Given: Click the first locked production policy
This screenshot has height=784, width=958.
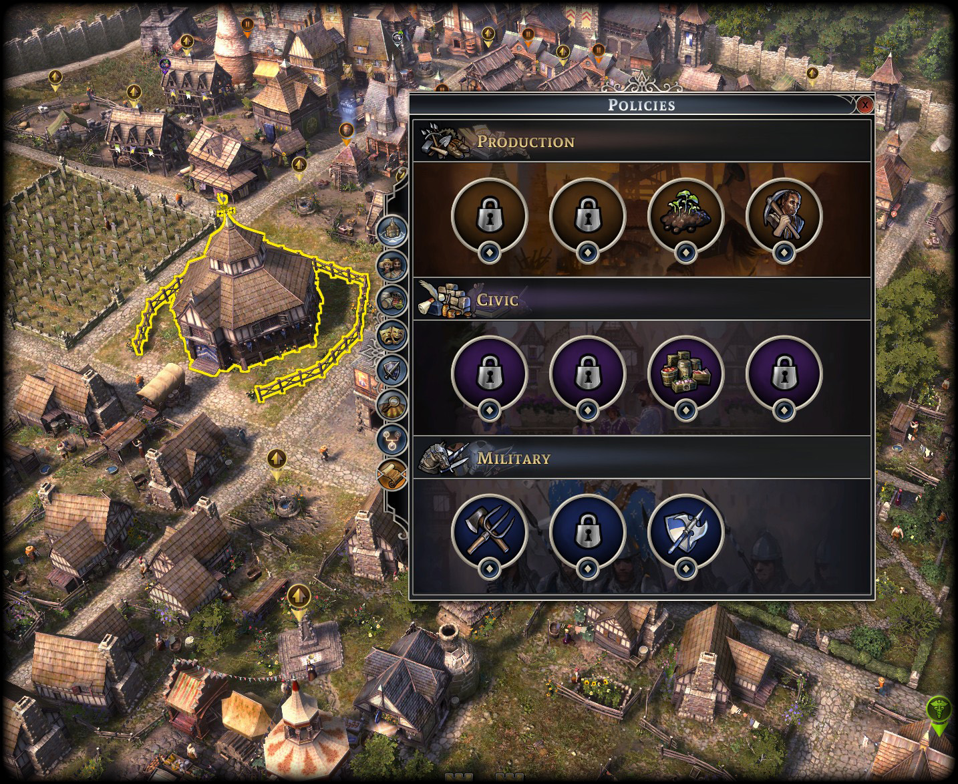Looking at the screenshot, I should (490, 215).
